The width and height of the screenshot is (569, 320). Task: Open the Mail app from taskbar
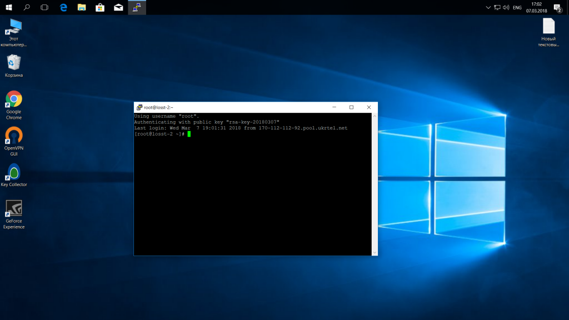point(118,7)
